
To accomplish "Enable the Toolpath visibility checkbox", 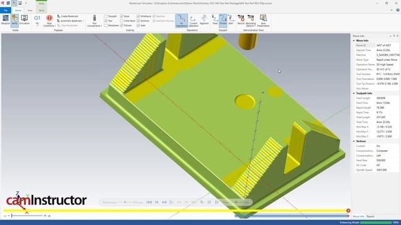I will point(106,16).
